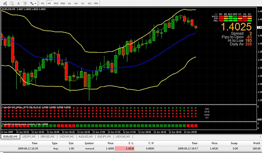The width and height of the screenshot is (262, 153).
Task: Switch chart to D1 timeframe
Action: click(x=83, y=3)
